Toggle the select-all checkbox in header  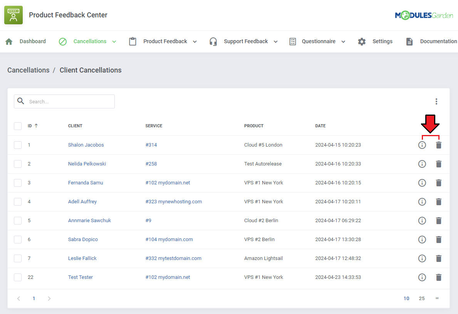click(x=18, y=126)
